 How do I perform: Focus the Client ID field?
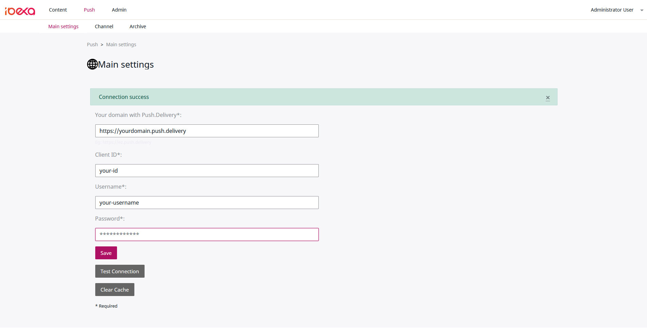(x=207, y=171)
